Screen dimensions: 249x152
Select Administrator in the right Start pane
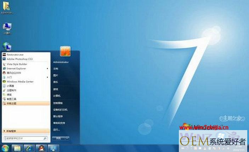[x=61, y=62]
